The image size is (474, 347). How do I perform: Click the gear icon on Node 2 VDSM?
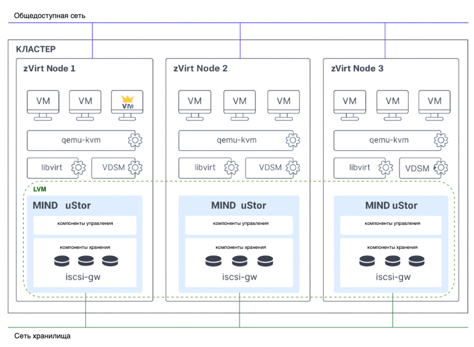point(293,168)
